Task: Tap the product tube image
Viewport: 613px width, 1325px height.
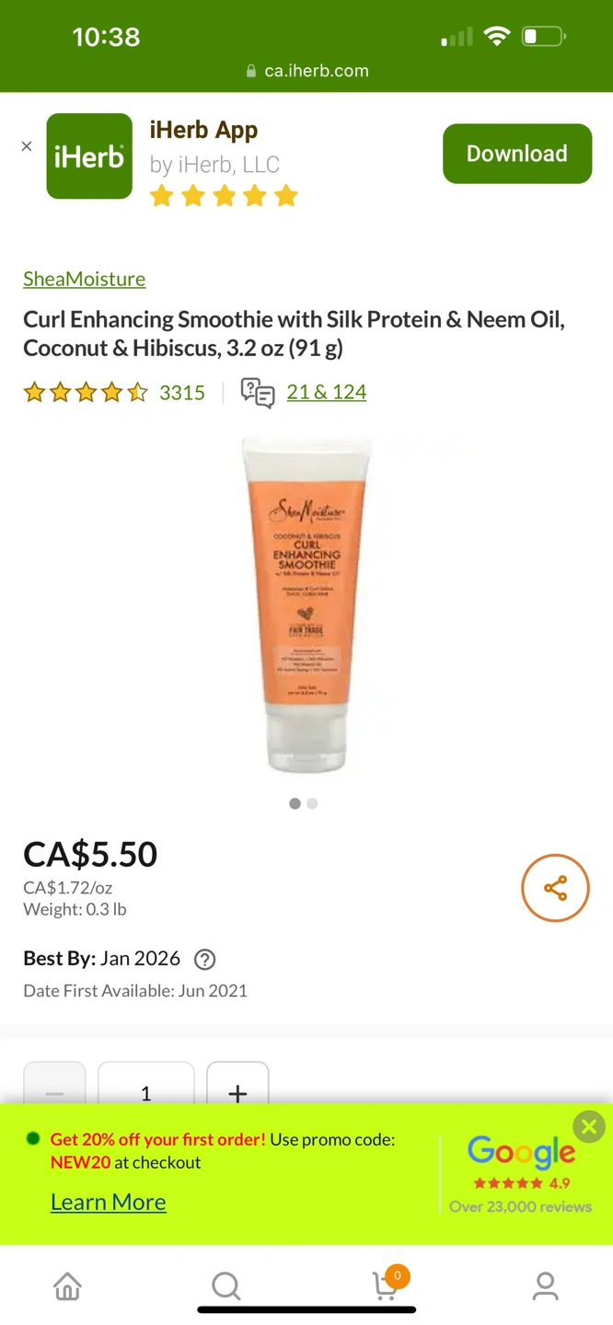Action: pyautogui.click(x=306, y=605)
